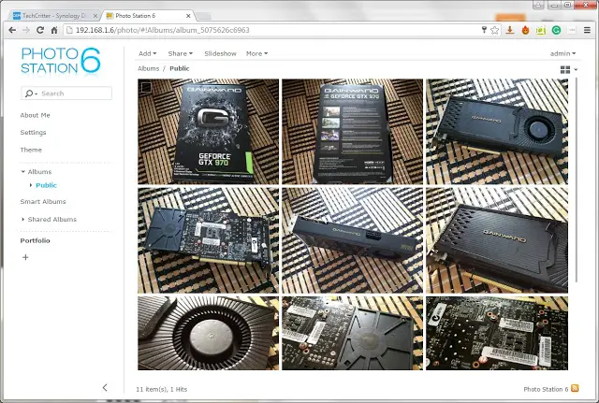599x403 pixels.
Task: Open the browser home page
Action: point(54,30)
